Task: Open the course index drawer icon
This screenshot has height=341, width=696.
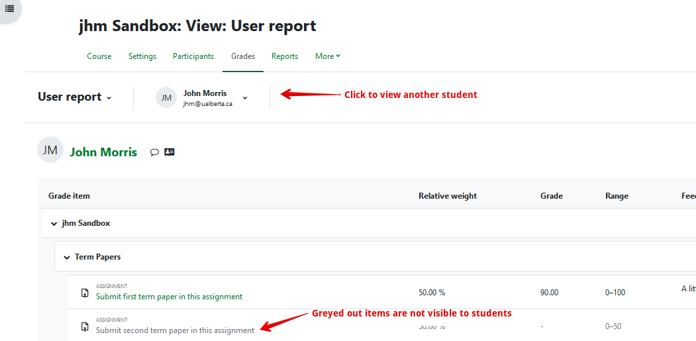Action: 9,9
